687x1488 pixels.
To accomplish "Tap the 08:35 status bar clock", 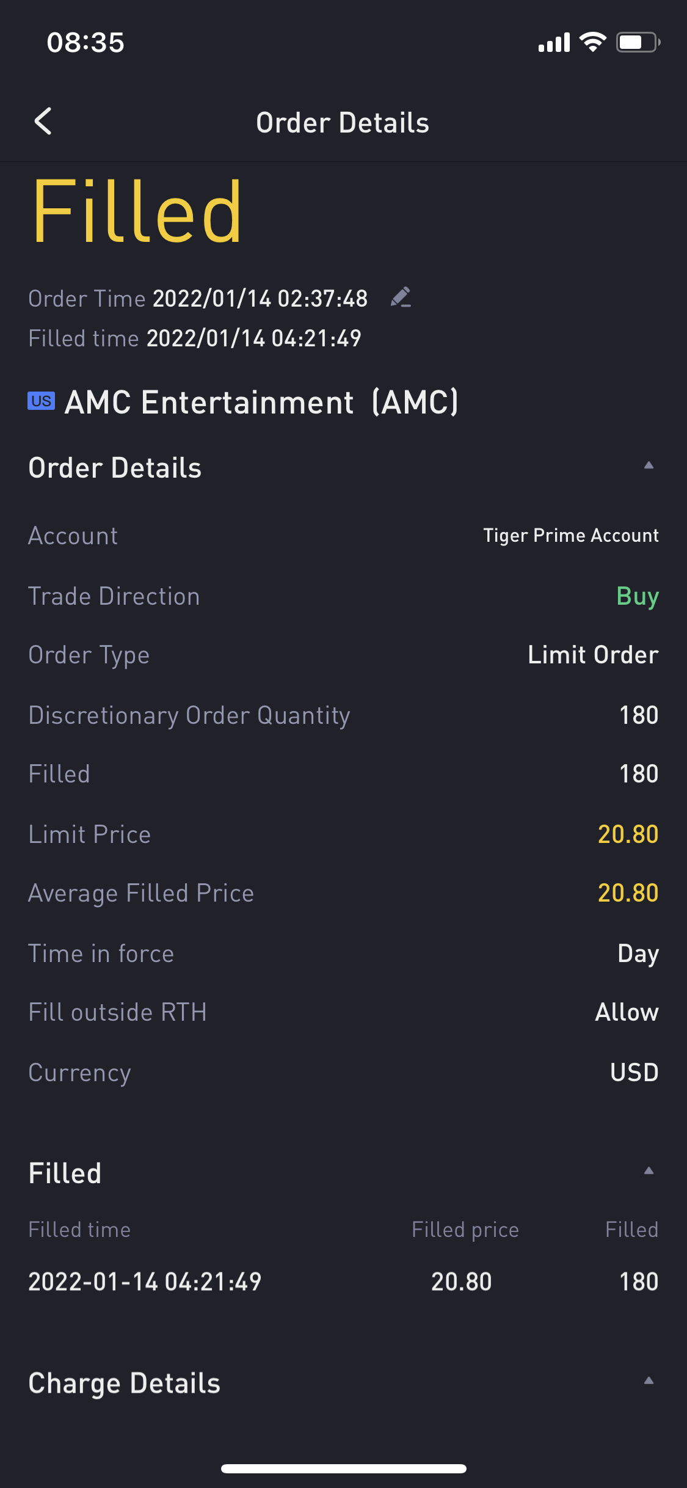I will click(x=85, y=43).
